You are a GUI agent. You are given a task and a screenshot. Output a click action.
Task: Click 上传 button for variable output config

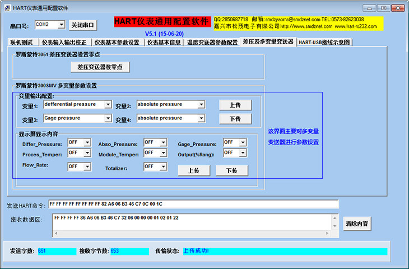click(x=235, y=105)
